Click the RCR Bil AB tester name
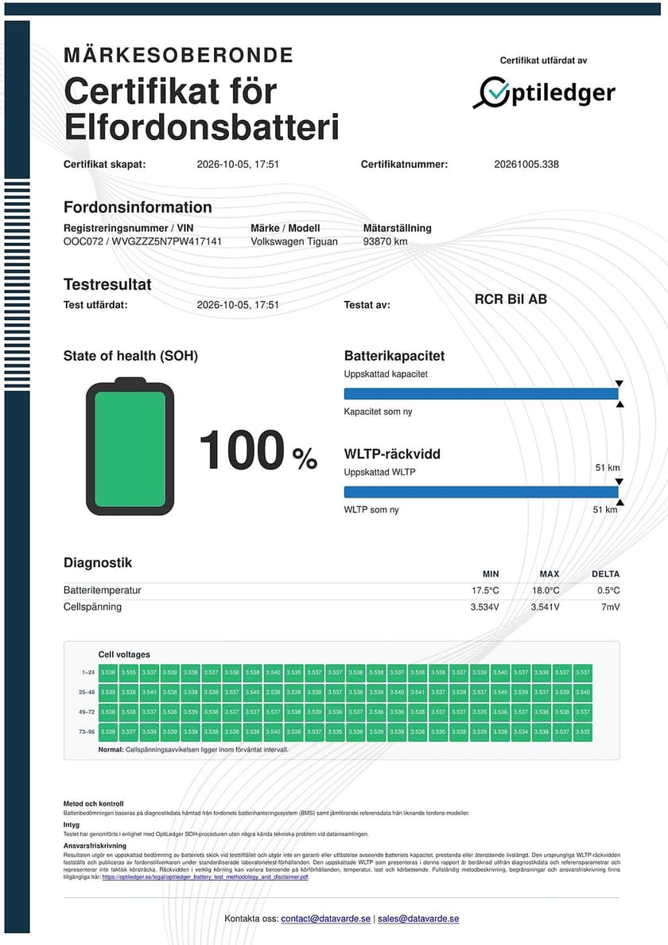The image size is (668, 945). pyautogui.click(x=511, y=299)
